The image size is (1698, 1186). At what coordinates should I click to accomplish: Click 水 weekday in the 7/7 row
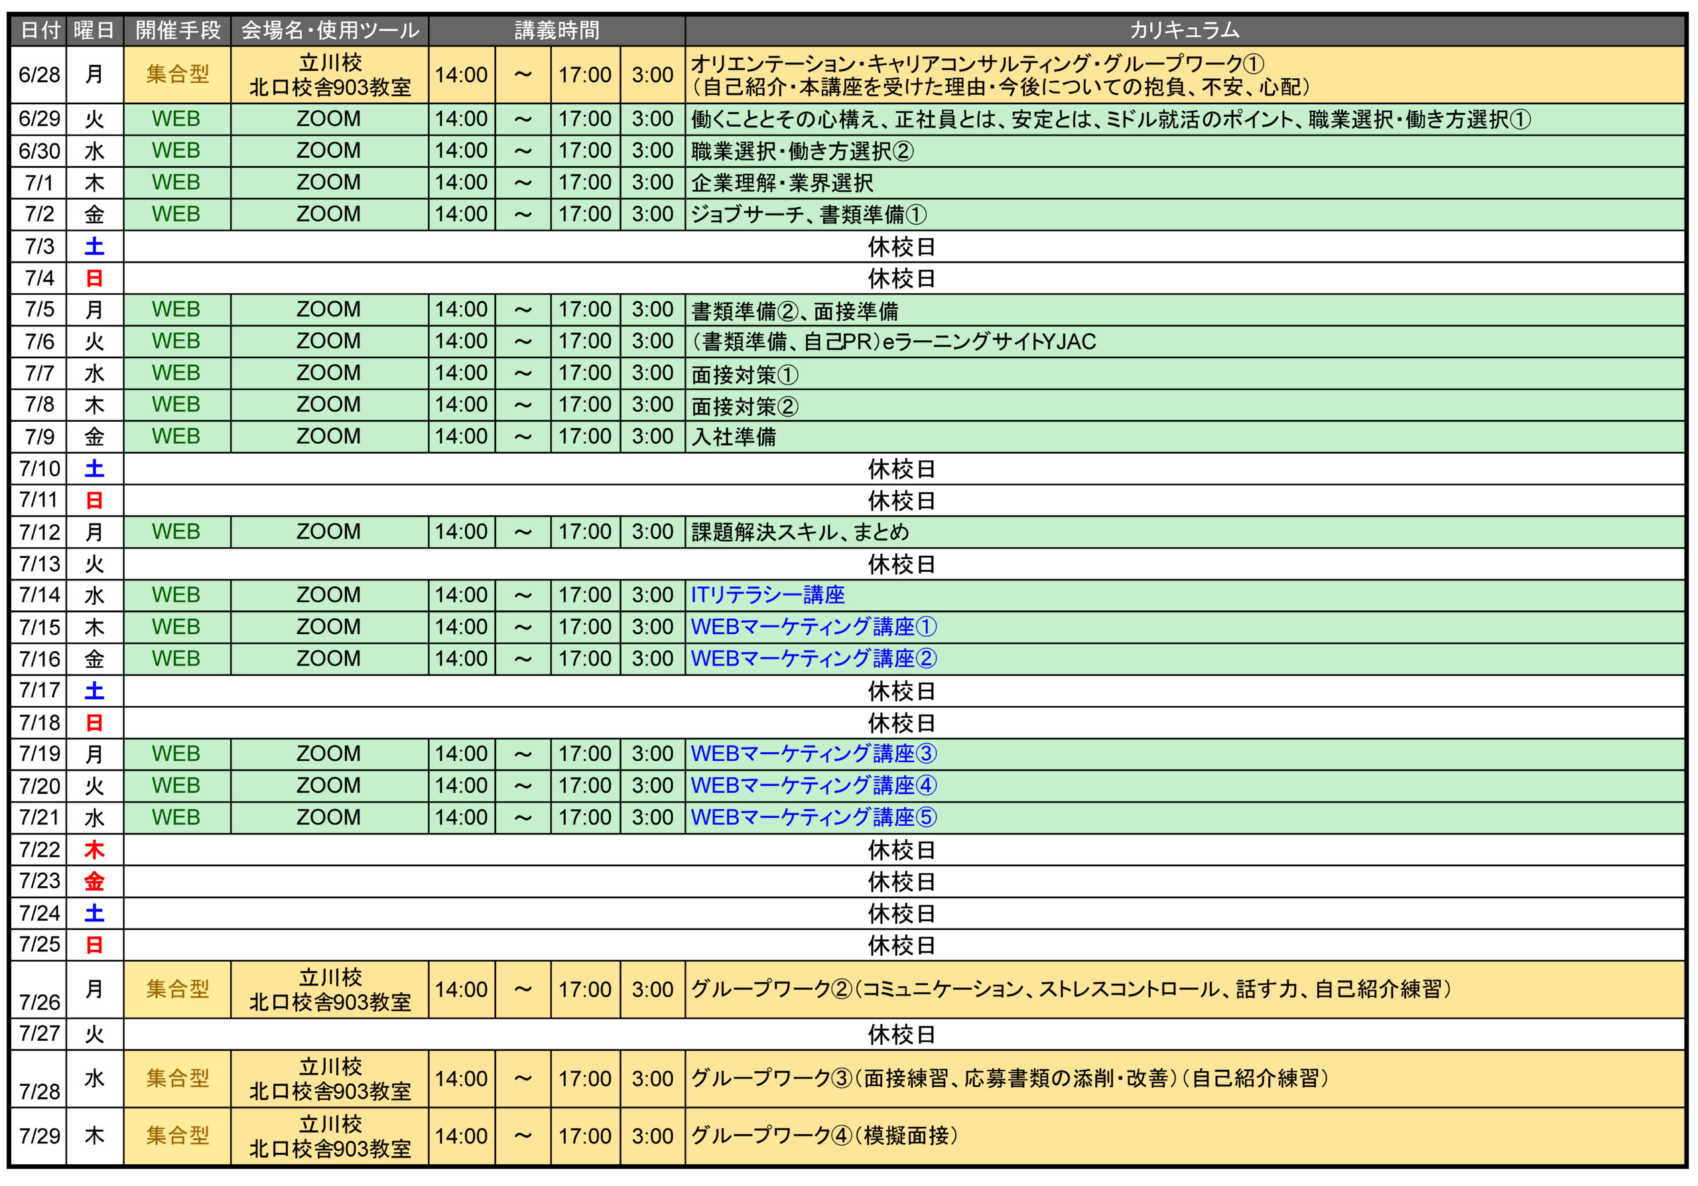pos(95,373)
